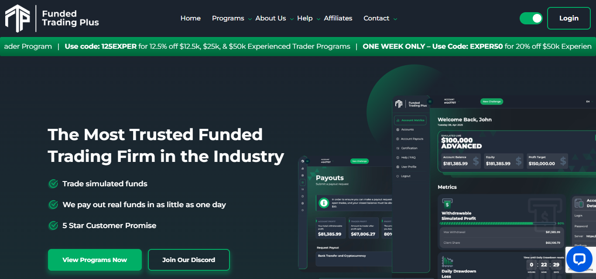The height and width of the screenshot is (279, 596).
Task: Click dollar sign icon in Account Balance card
Action: tap(476, 161)
